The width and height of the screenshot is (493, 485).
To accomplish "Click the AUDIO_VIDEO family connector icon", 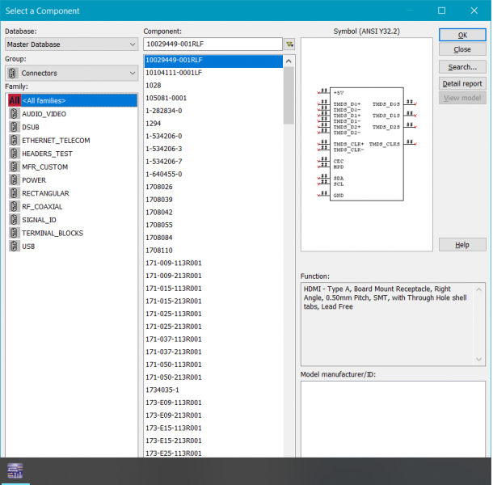I will coord(14,114).
